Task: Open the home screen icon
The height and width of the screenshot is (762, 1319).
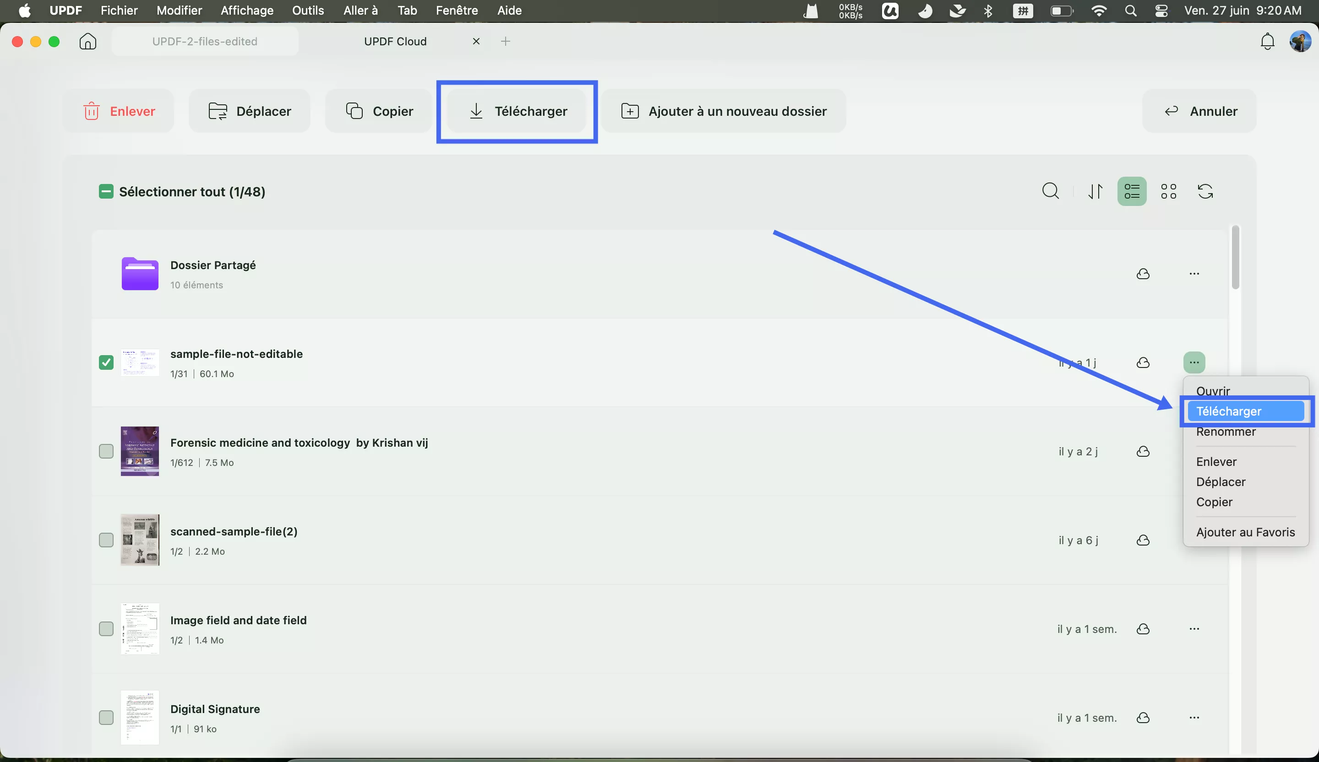Action: [87, 41]
